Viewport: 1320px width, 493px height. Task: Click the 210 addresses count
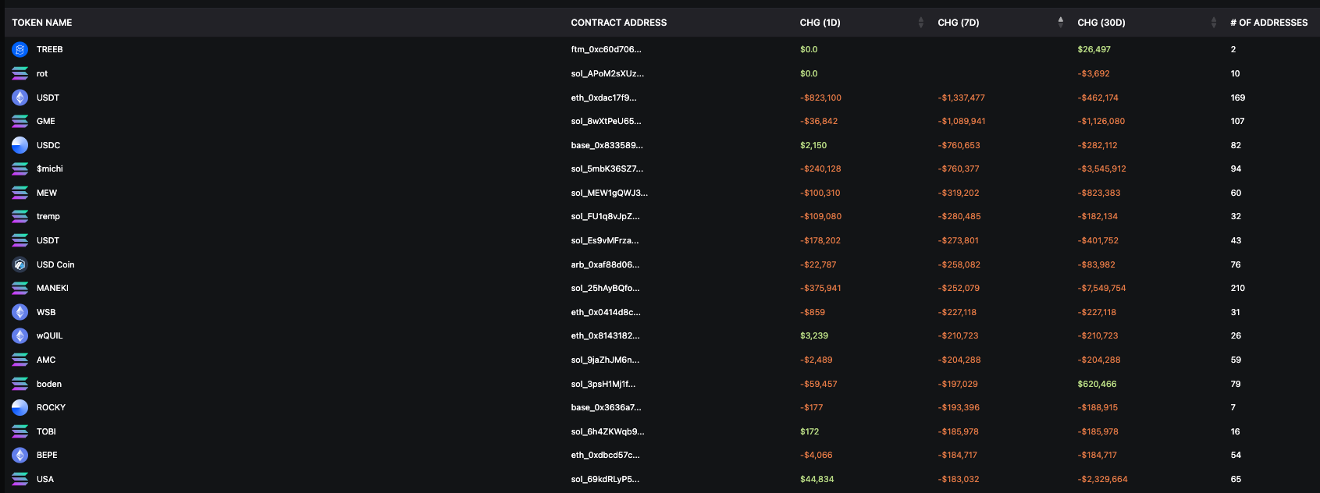tap(1237, 288)
